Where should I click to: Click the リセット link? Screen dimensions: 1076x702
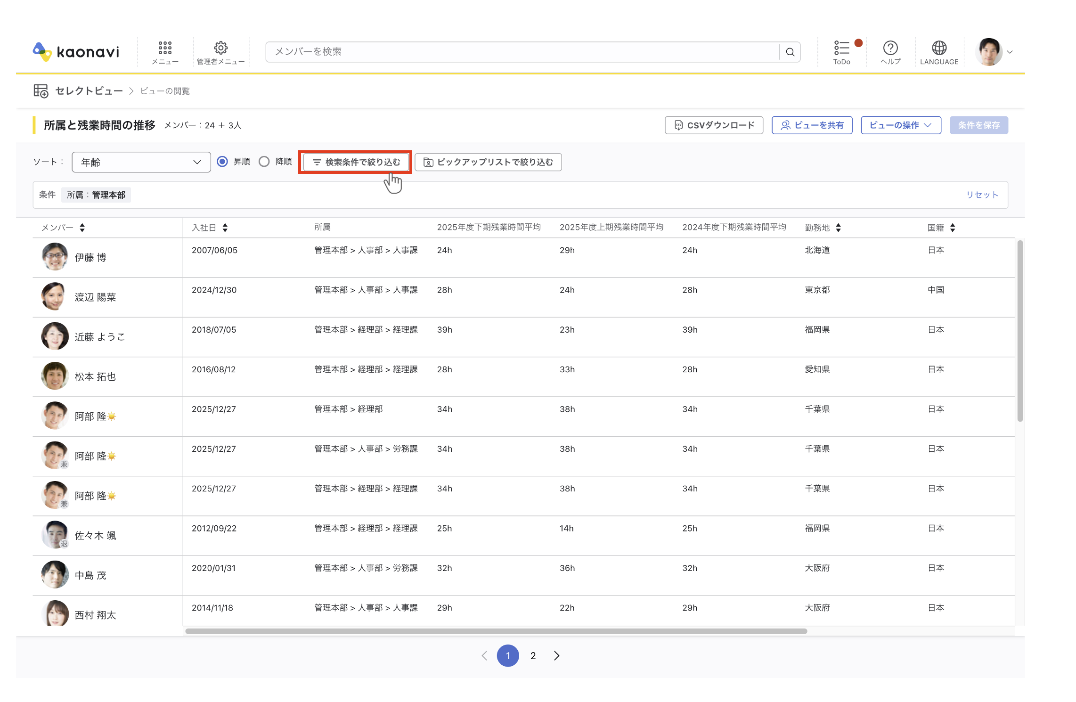point(982,195)
